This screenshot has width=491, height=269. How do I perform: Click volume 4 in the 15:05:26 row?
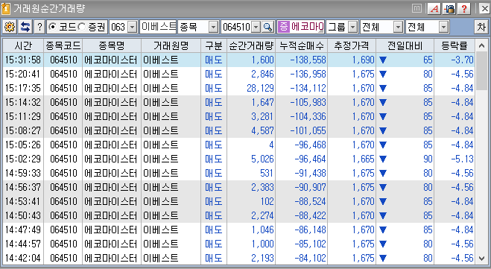point(271,145)
